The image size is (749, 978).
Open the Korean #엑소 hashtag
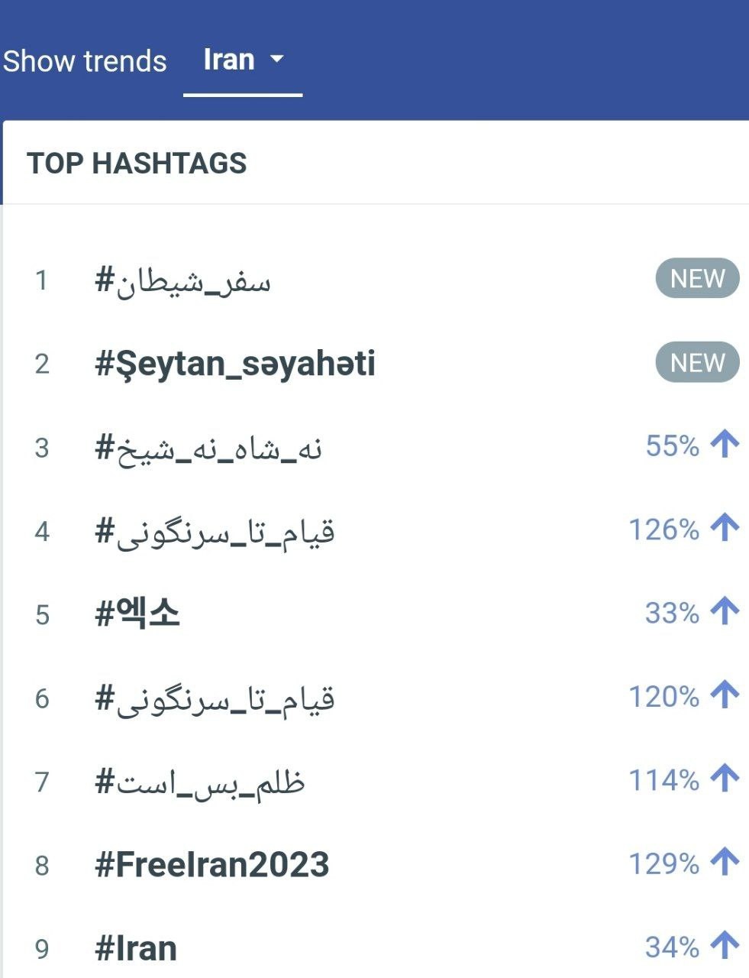[x=137, y=614]
